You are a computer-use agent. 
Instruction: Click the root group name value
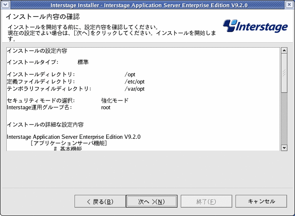coord(106,108)
